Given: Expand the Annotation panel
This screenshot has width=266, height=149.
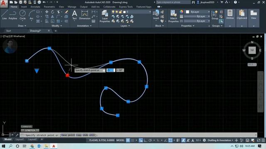Looking at the screenshot, I should [84, 26].
